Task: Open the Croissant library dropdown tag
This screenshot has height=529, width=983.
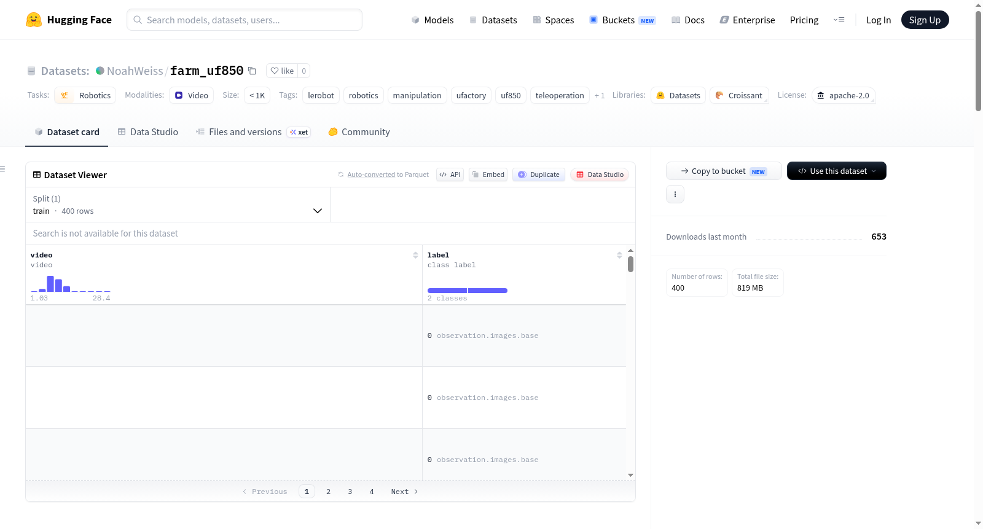Action: [739, 95]
